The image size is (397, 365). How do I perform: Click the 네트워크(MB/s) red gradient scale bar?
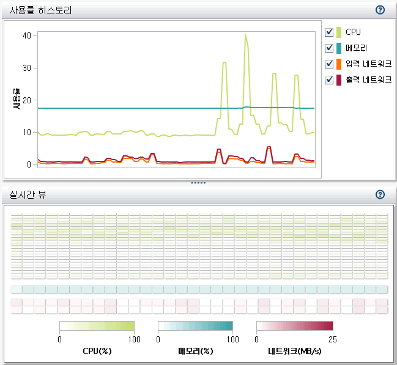coord(294,325)
